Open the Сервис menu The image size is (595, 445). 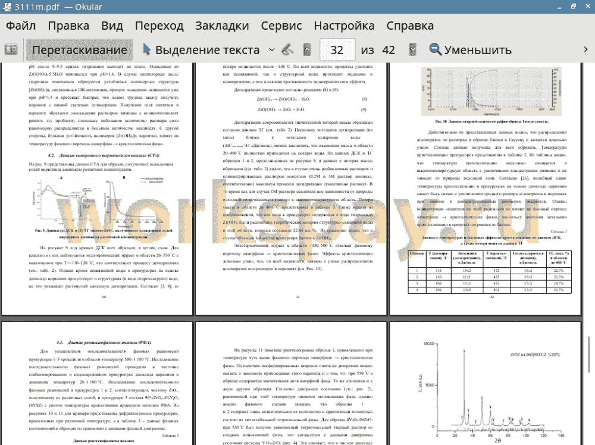pyautogui.click(x=281, y=26)
